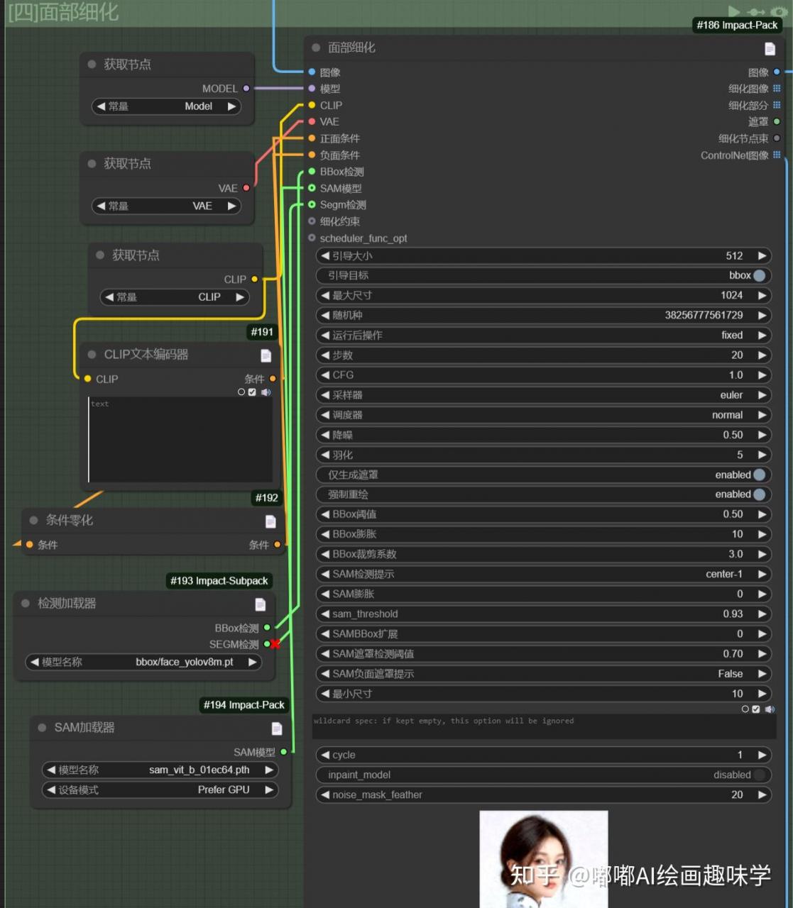Adjust the sam_threshold 0.93 value bar
793x908 pixels.
point(543,614)
